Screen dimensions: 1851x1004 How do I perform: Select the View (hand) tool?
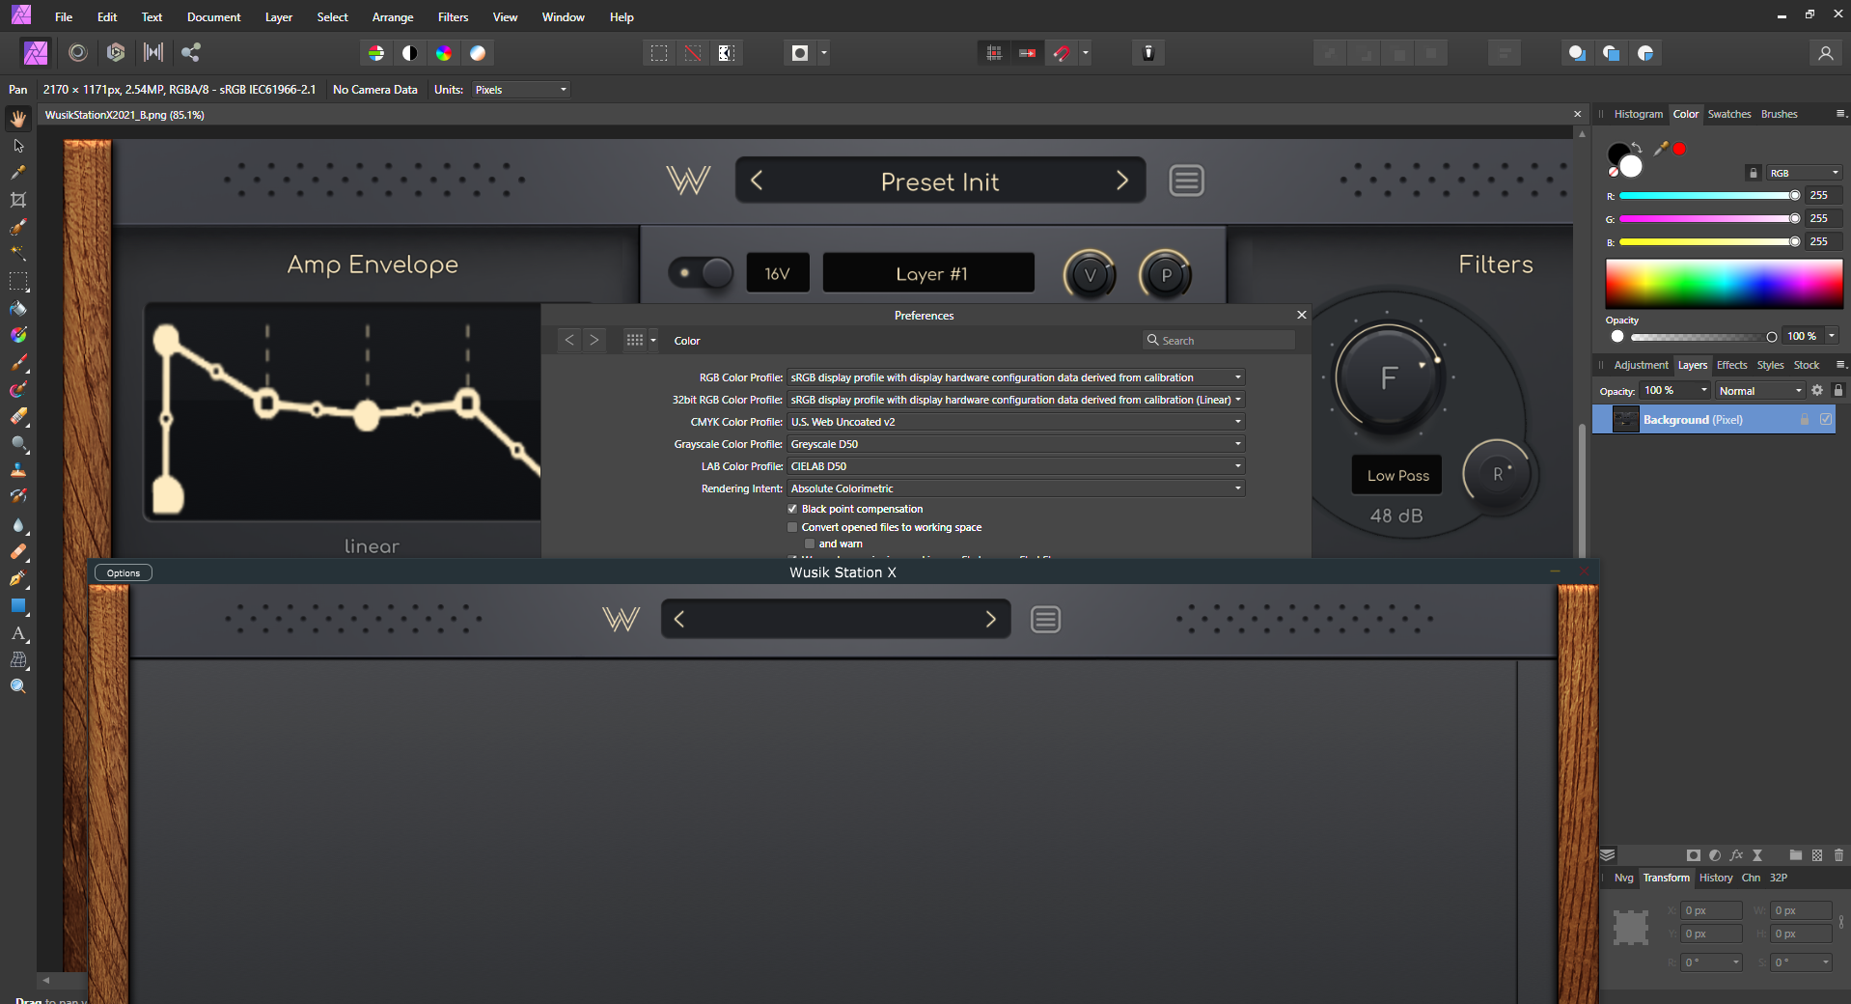pos(18,118)
